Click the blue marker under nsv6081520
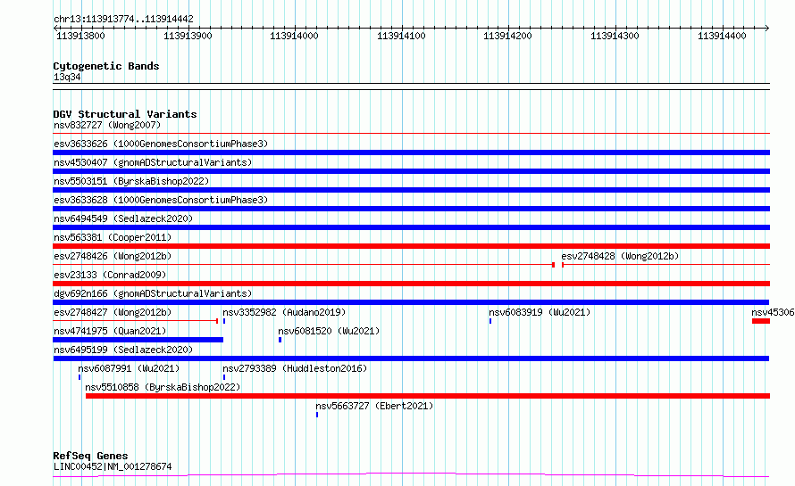795x486 pixels. tap(280, 340)
